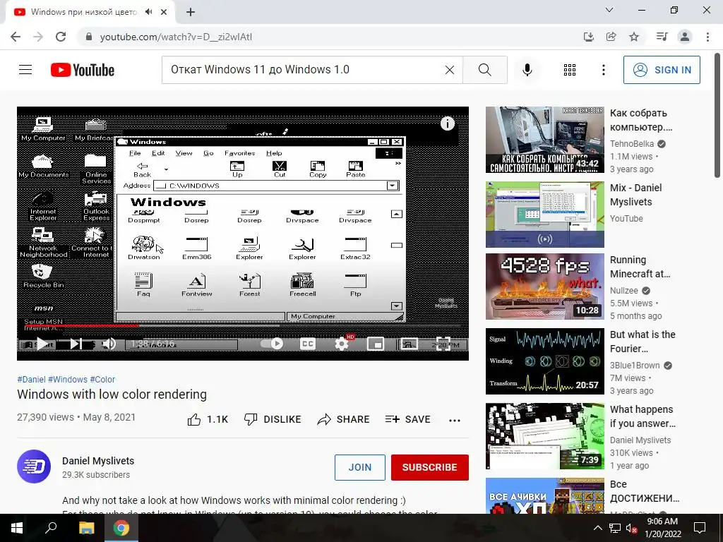Open the Mix - Daniel Myslivets thumbnail
The image size is (723, 542).
pyautogui.click(x=544, y=215)
